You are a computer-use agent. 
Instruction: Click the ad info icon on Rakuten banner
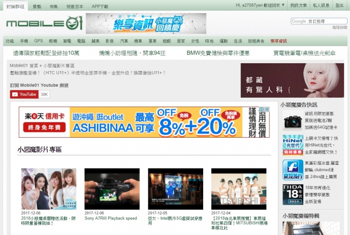pos(262,109)
